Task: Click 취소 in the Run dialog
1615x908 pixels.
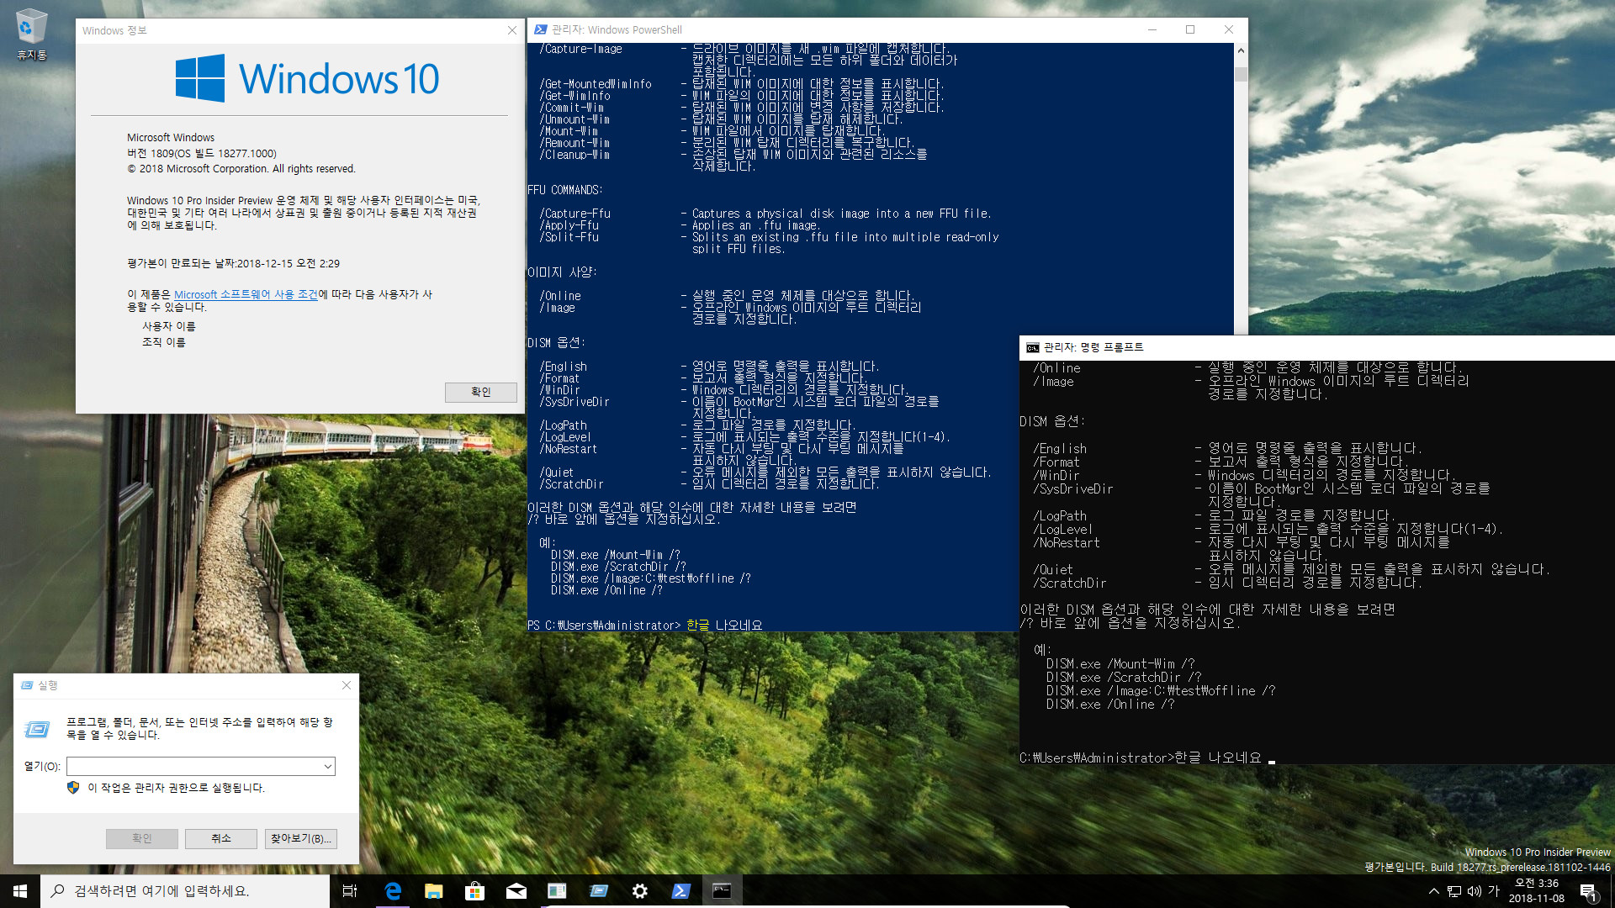Action: (221, 839)
